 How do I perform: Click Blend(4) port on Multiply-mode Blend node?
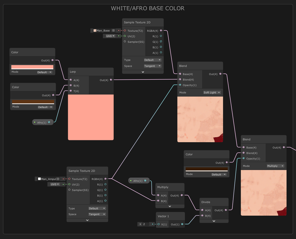(x=244, y=153)
